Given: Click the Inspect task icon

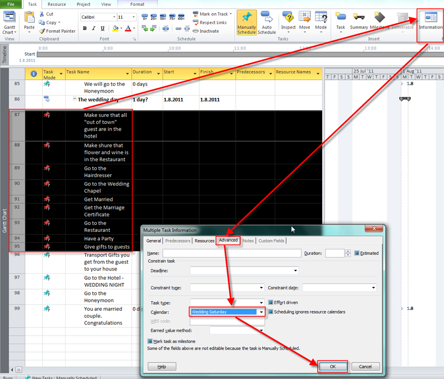Looking at the screenshot, I should 288,18.
